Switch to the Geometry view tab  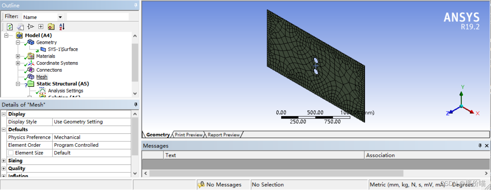click(x=157, y=135)
